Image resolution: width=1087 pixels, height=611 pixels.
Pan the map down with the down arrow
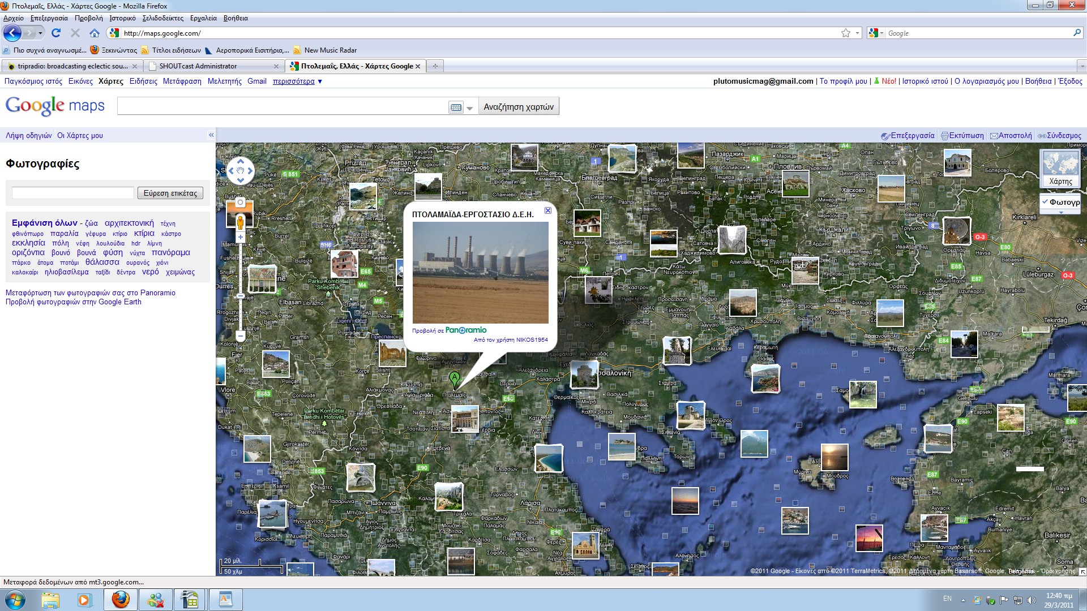[x=240, y=180]
